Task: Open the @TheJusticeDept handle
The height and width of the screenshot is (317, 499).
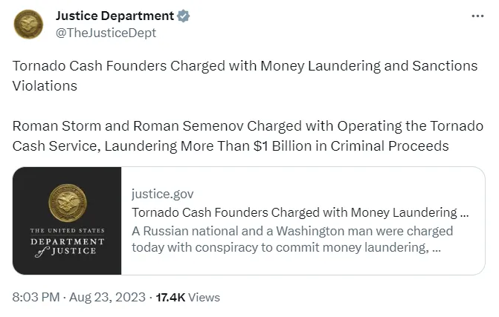Action: click(106, 32)
